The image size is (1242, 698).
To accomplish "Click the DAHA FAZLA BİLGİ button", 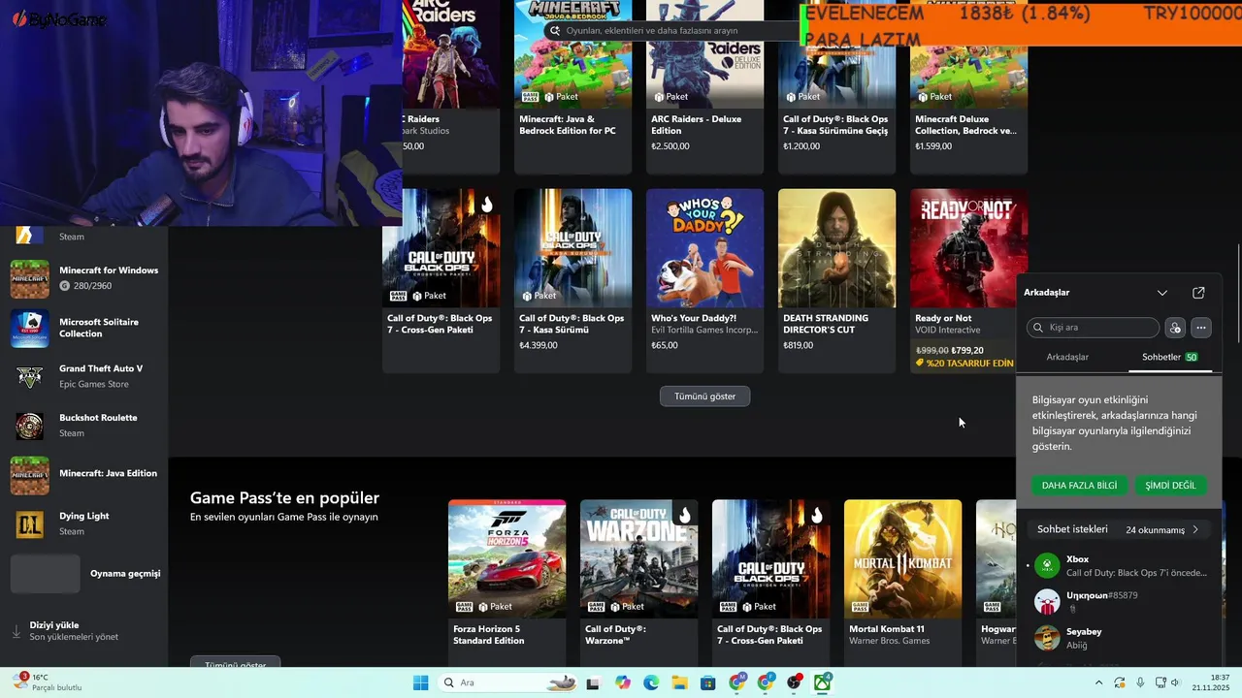I will click(x=1079, y=485).
